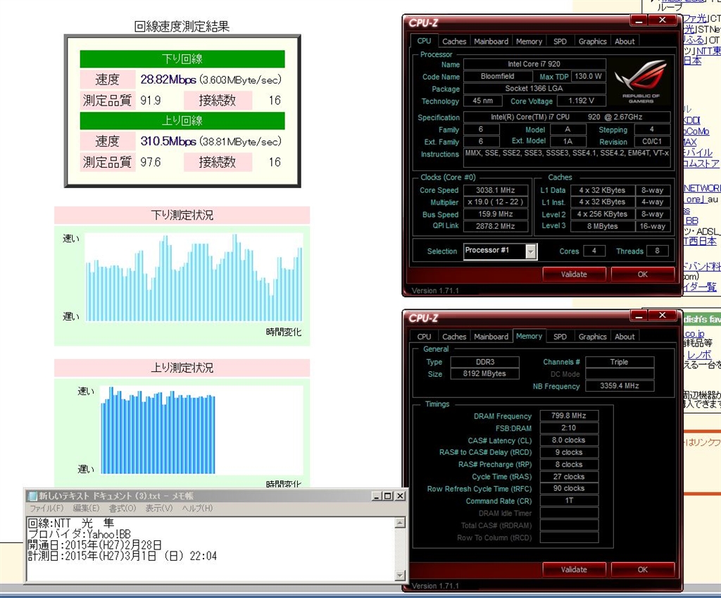Open the ファイル(F) menu in Notepad
The height and width of the screenshot is (598, 721).
[x=46, y=508]
